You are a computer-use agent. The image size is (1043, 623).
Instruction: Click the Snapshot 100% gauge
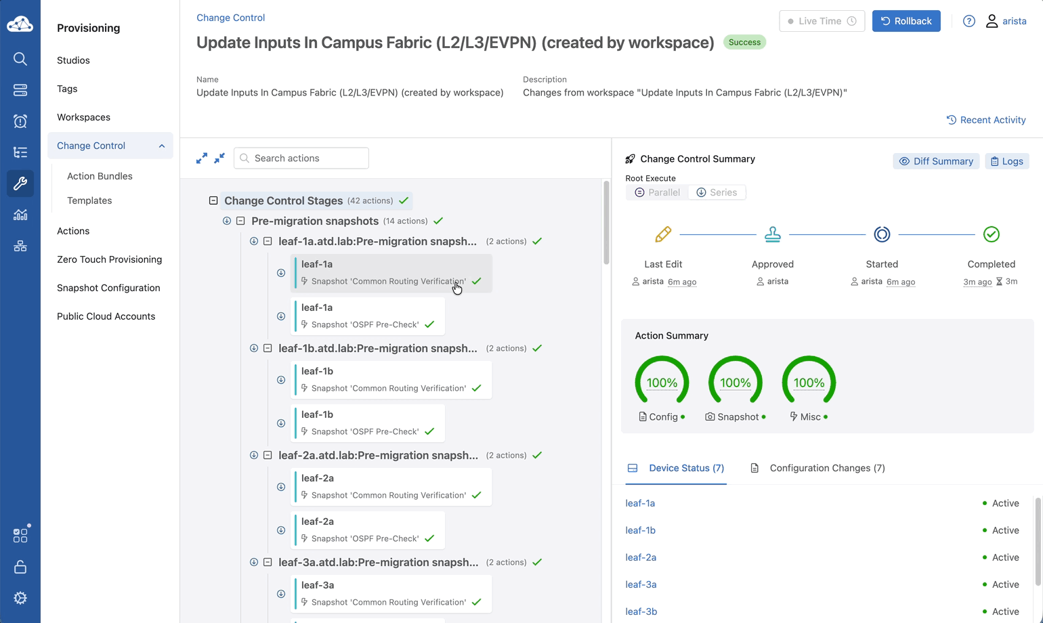point(736,382)
